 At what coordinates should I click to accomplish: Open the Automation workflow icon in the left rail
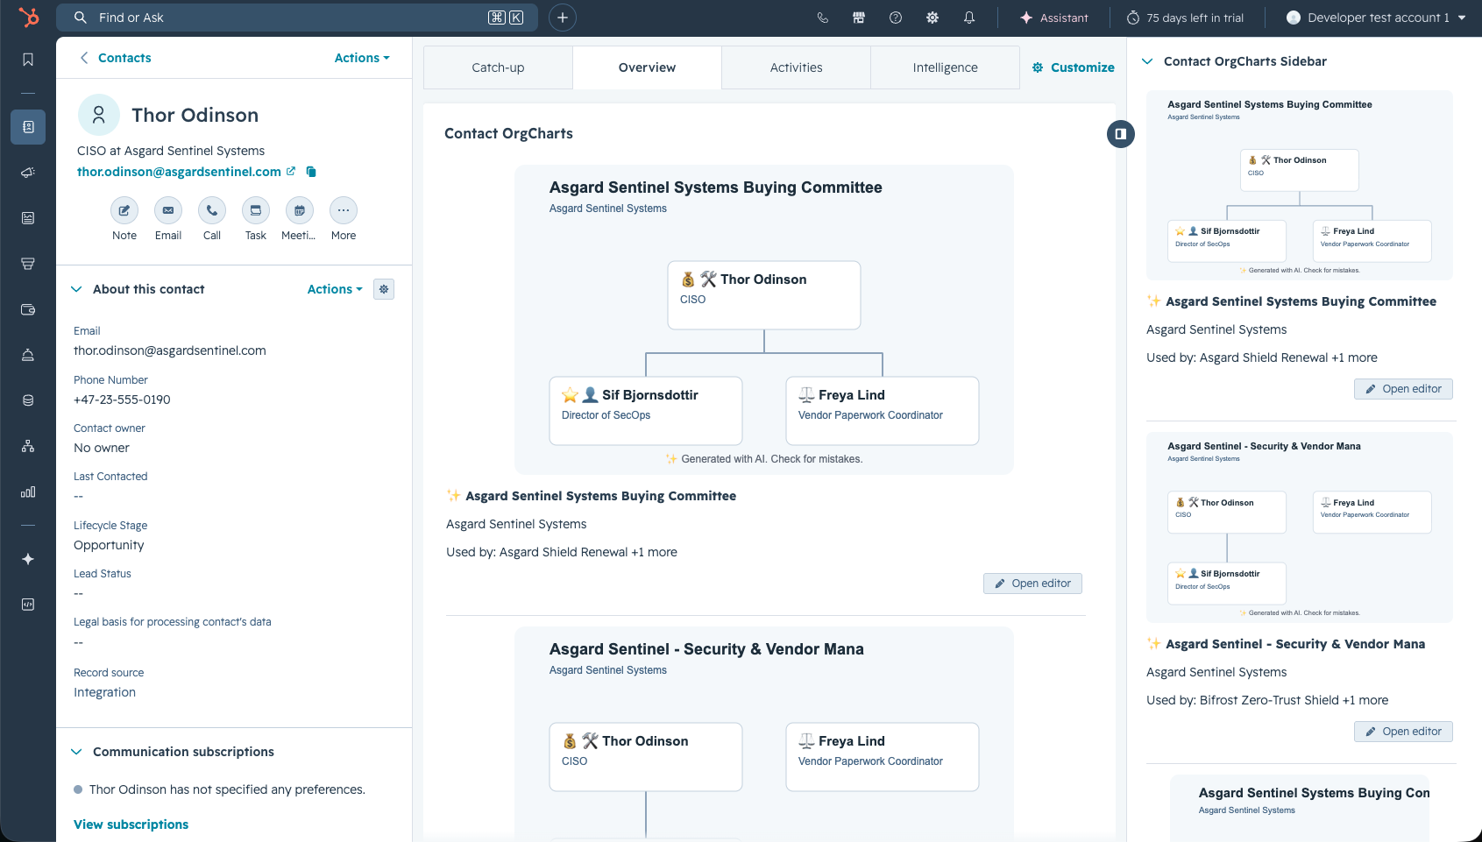28,446
